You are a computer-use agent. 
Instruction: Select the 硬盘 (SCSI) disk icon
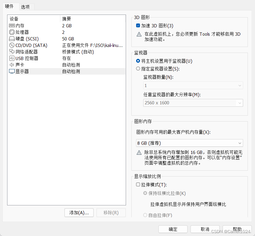coord(12,39)
